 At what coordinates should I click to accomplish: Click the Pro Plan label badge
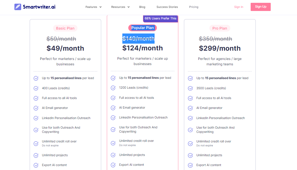coord(220,28)
